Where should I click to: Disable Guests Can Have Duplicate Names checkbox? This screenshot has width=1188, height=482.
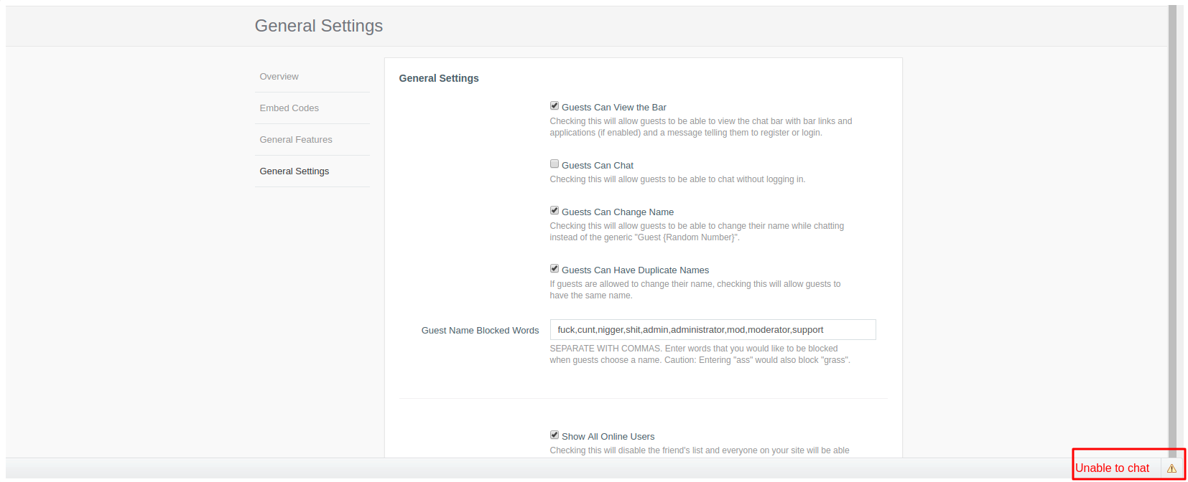(x=554, y=269)
